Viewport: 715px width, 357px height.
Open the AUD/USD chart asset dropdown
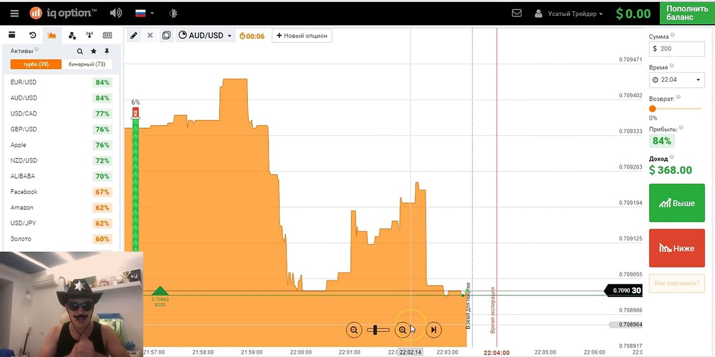[x=205, y=36]
